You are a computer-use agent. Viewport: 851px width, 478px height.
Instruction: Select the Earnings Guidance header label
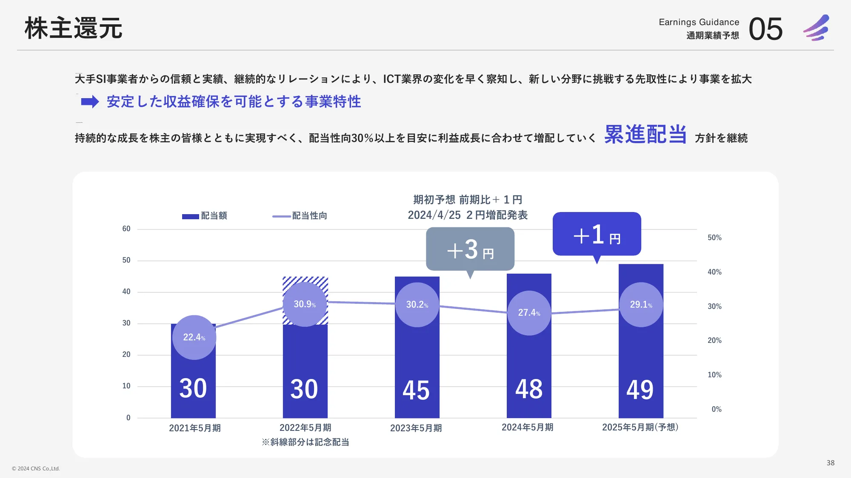click(699, 23)
